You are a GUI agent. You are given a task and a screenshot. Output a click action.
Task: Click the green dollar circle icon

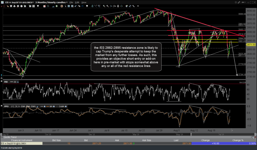[56, 6]
